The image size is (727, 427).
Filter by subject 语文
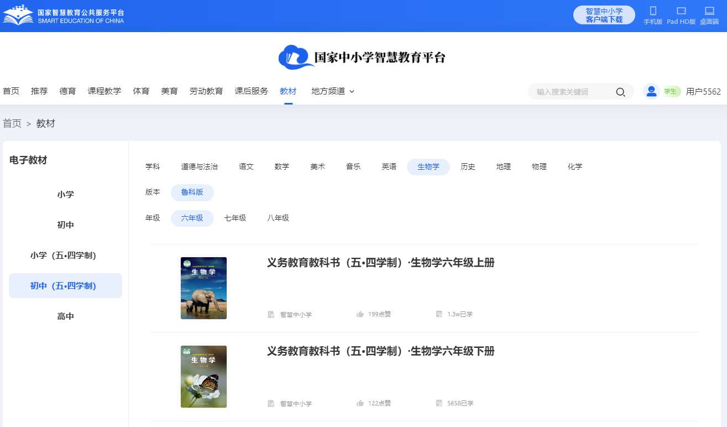pyautogui.click(x=247, y=166)
